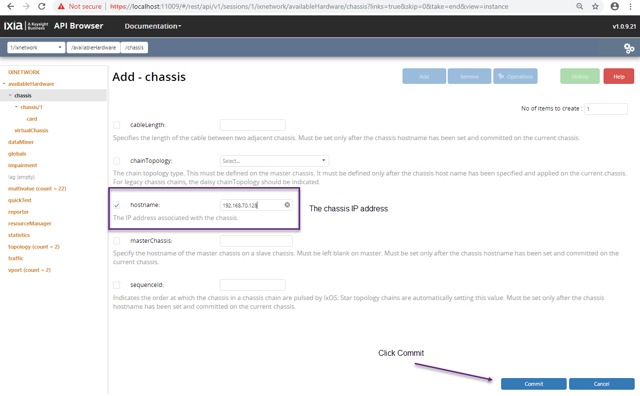Click the sequenceId input field
Screen dimensions: 640x396
click(x=253, y=285)
